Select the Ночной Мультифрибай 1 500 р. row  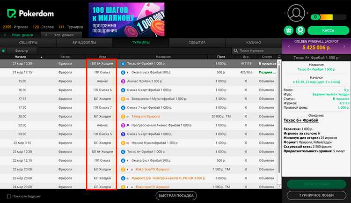[x=139, y=143]
